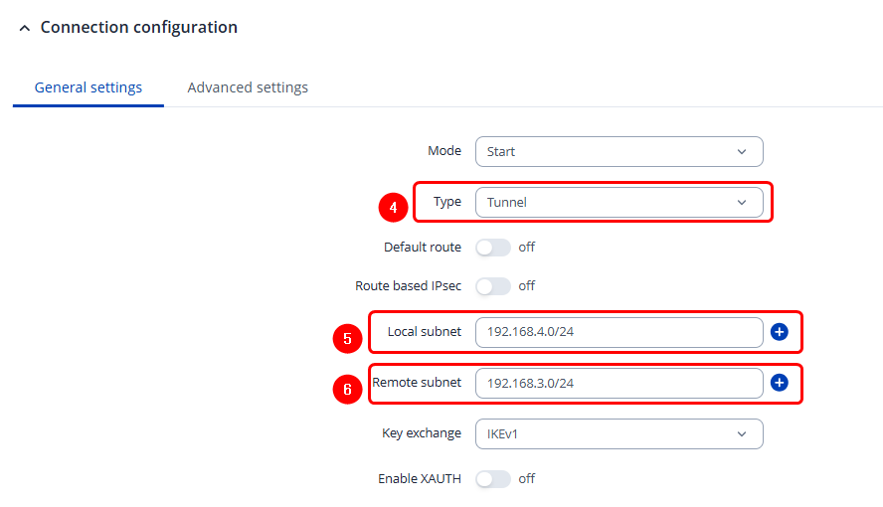883x507 pixels.
Task: Click the red step 5 marker
Action: (x=347, y=338)
